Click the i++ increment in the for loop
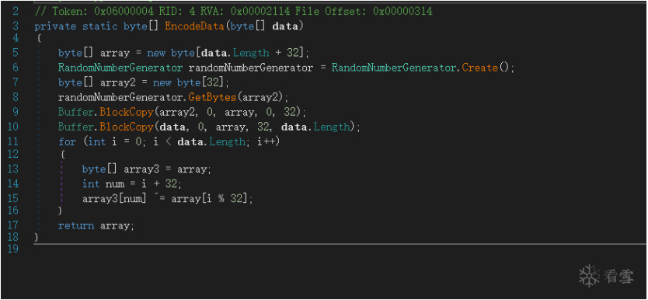Image resolution: width=648 pixels, height=300 pixels. coord(266,141)
